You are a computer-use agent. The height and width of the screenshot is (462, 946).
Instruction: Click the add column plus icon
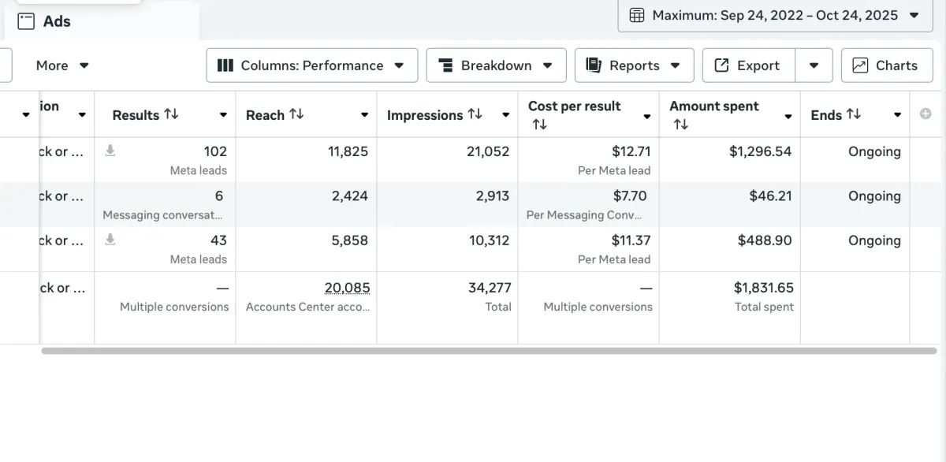point(926,114)
